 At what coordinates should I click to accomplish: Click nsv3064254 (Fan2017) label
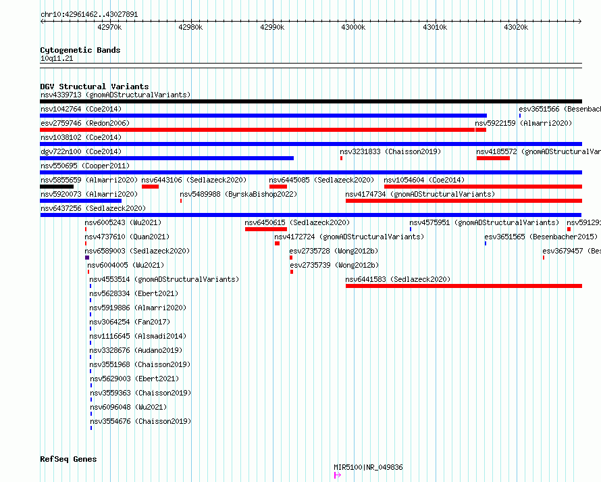pyautogui.click(x=130, y=322)
